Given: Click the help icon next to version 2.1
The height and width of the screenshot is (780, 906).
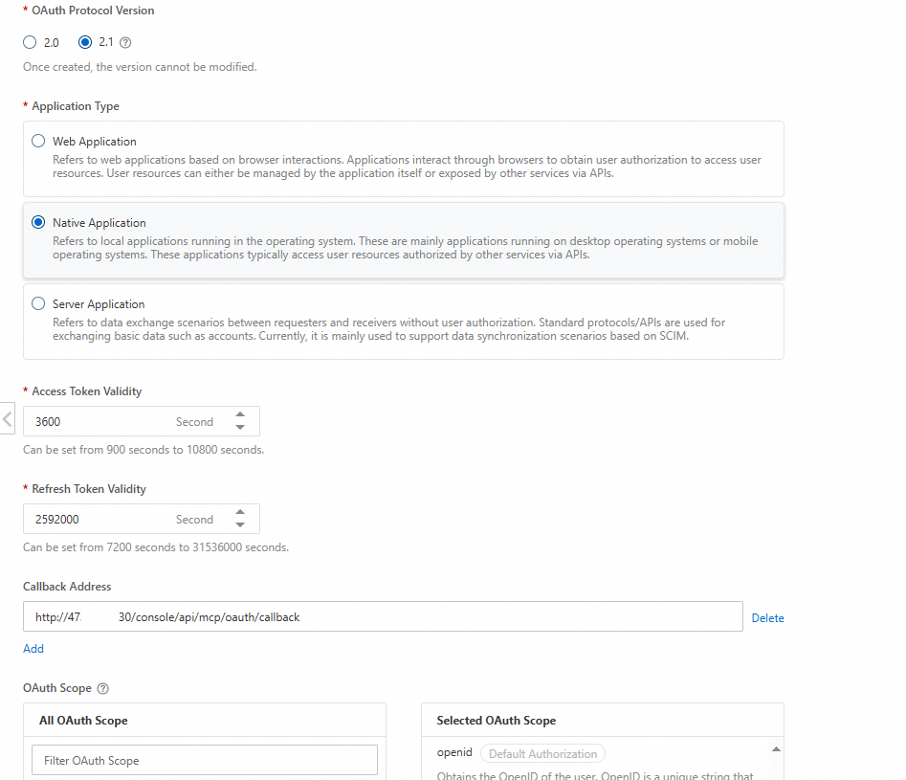Looking at the screenshot, I should [x=125, y=42].
